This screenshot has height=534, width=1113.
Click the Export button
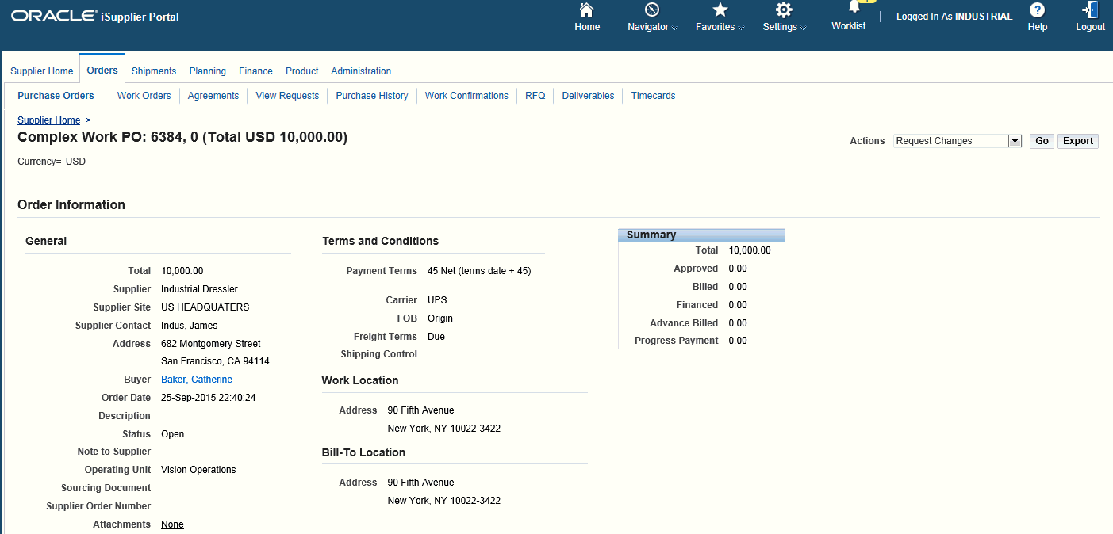click(x=1078, y=141)
